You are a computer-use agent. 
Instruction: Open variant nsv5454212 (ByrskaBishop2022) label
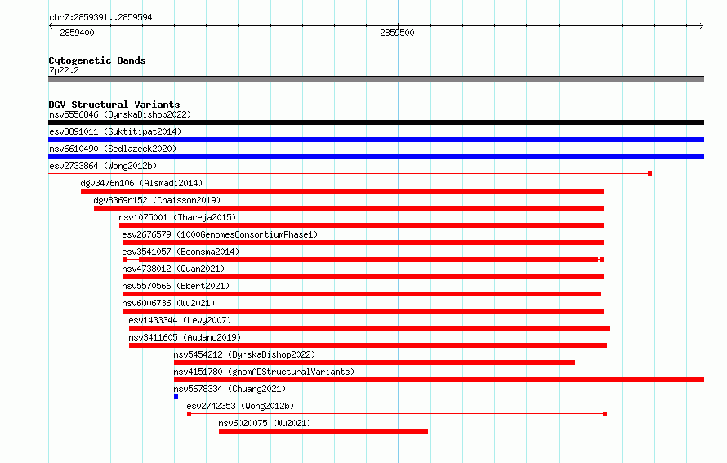pyautogui.click(x=244, y=354)
